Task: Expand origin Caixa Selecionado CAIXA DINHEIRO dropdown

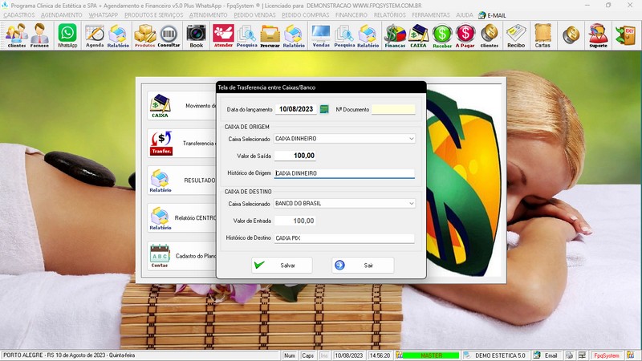Action: (411, 139)
